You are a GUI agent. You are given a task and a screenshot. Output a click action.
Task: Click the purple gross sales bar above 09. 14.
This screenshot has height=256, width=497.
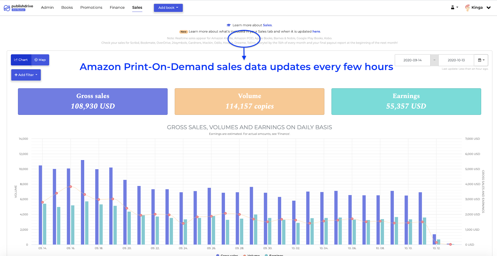tap(40, 205)
